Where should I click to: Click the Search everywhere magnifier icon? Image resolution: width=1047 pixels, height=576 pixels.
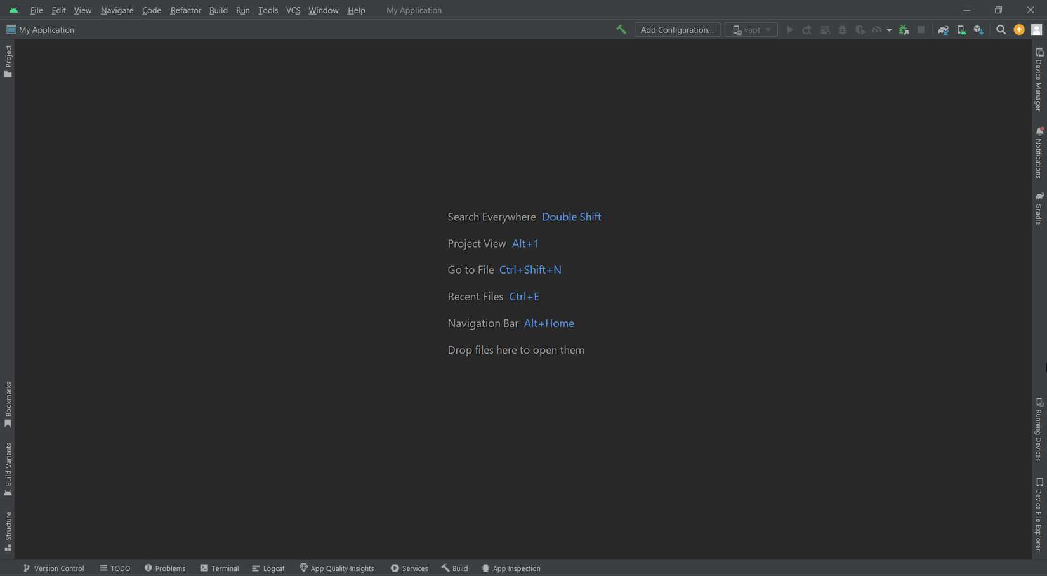1001,29
